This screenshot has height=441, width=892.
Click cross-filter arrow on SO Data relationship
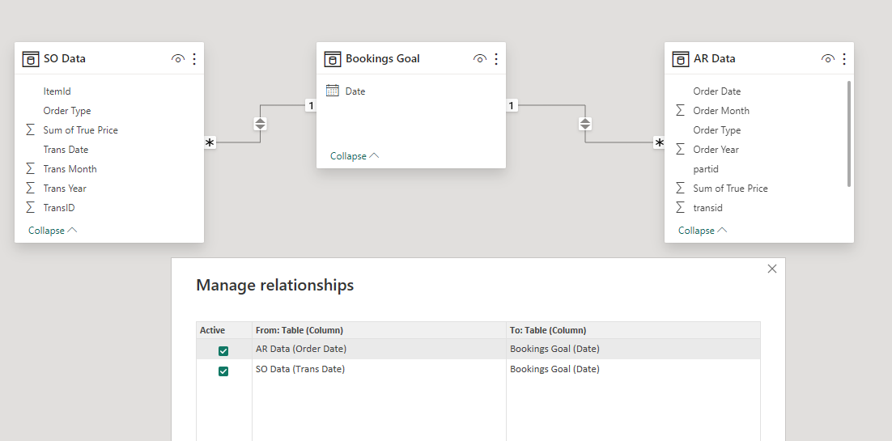click(x=260, y=124)
